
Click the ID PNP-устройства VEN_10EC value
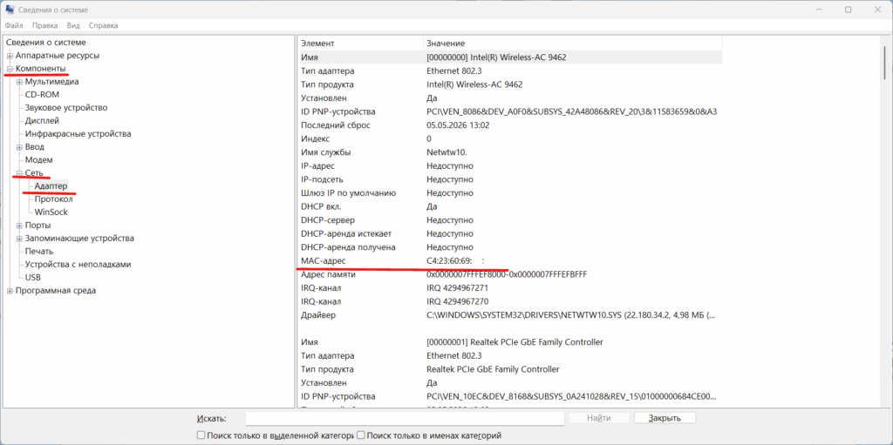coord(571,396)
